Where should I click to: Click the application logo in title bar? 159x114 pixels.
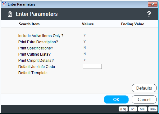4,4
